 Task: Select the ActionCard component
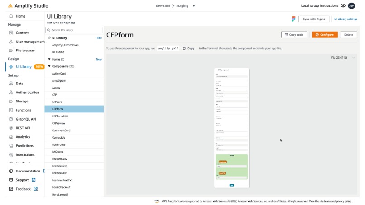coord(74,73)
